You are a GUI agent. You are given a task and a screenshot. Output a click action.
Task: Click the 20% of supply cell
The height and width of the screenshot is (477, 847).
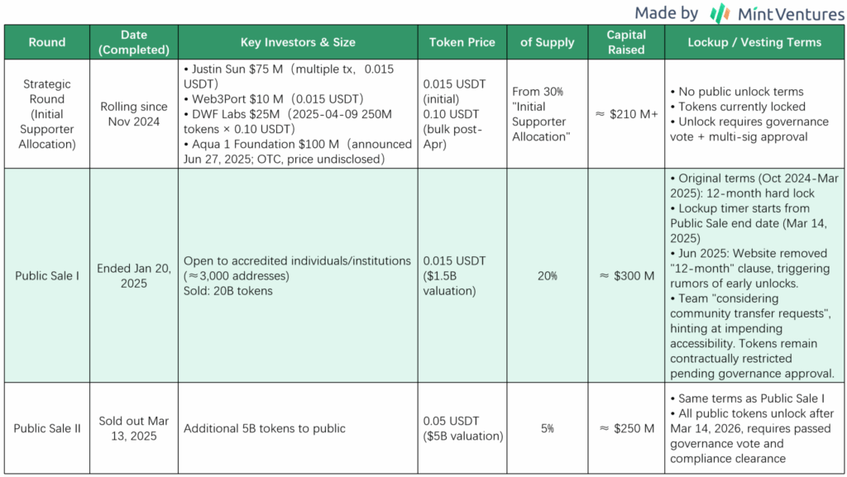[x=548, y=276]
